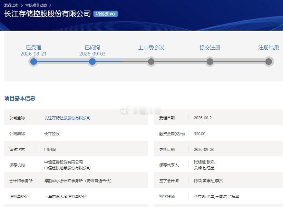
Task: Click the 公司全称 field label
Action: [x=17, y=118]
